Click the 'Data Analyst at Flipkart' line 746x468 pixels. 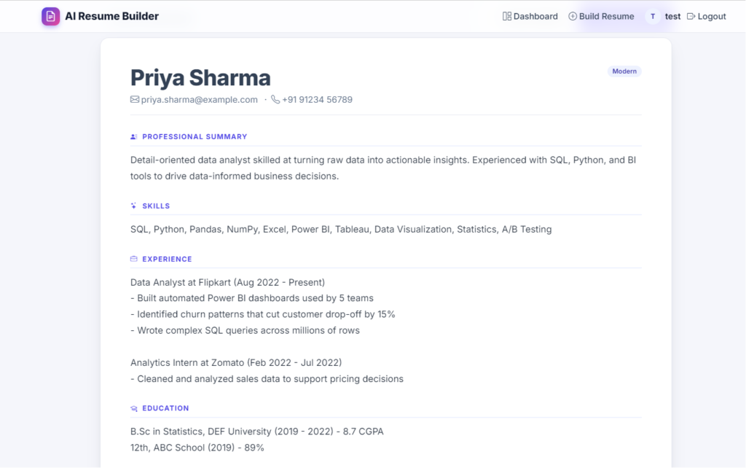pos(227,282)
